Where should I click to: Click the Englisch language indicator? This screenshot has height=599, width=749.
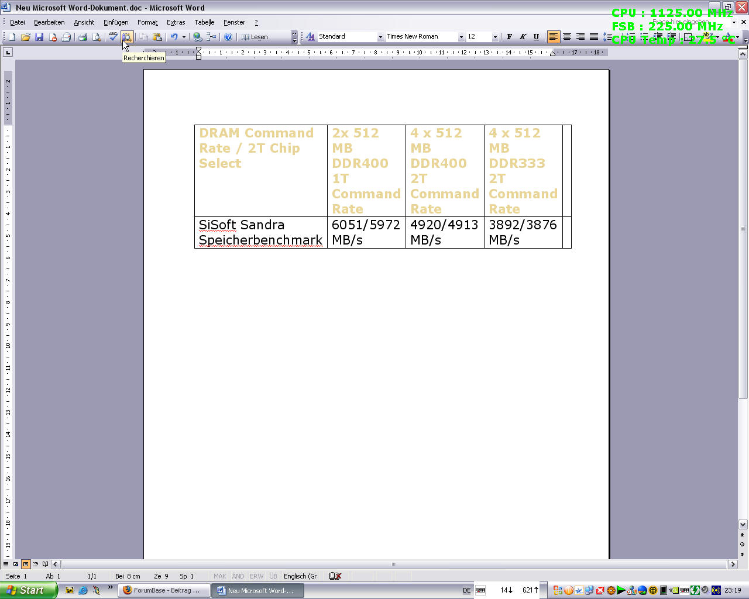pyautogui.click(x=300, y=576)
